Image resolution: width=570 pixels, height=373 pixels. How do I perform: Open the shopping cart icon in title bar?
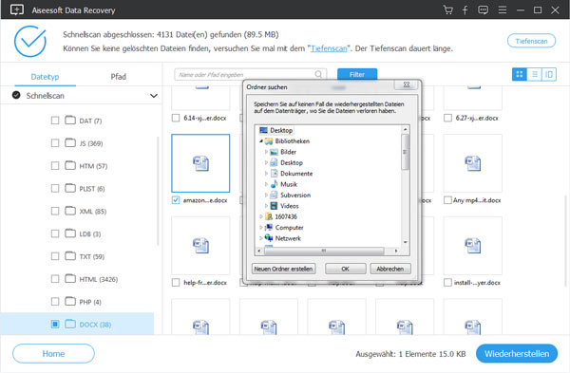447,9
